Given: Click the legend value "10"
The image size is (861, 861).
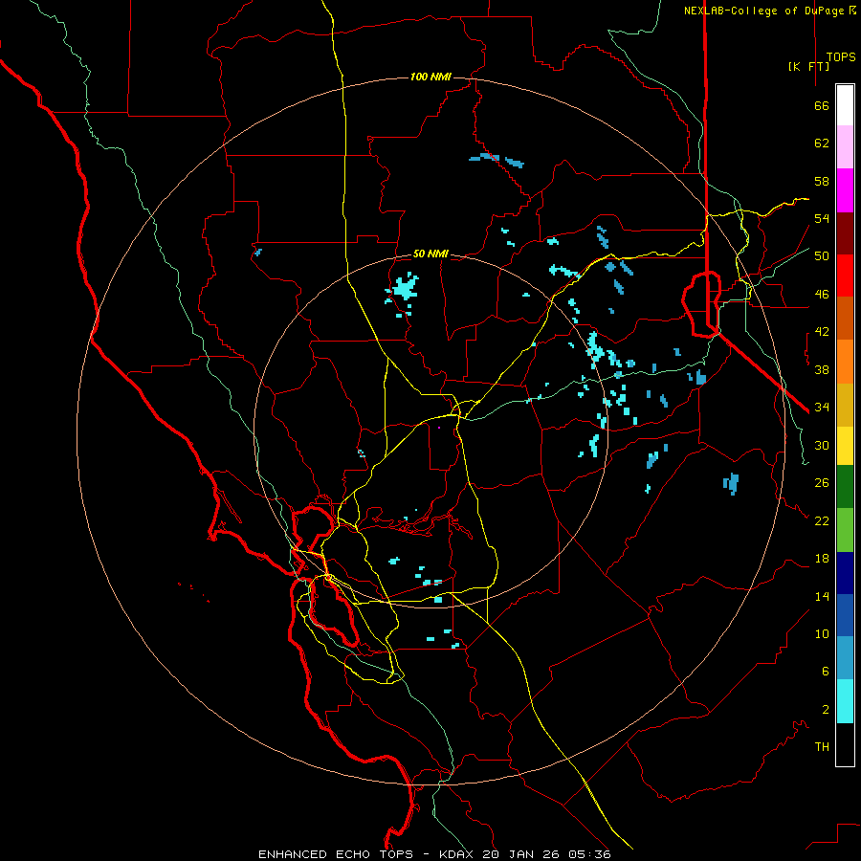Looking at the screenshot, I should pos(822,633).
